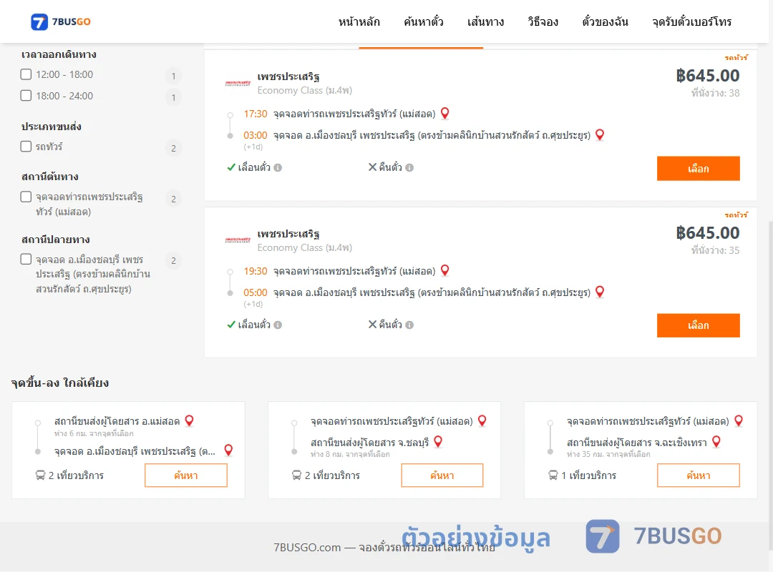773x572 pixels.
Task: Search route from สถานีขนส่งผู้โดยสาร อ.แม่สอด card
Action: pos(186,475)
